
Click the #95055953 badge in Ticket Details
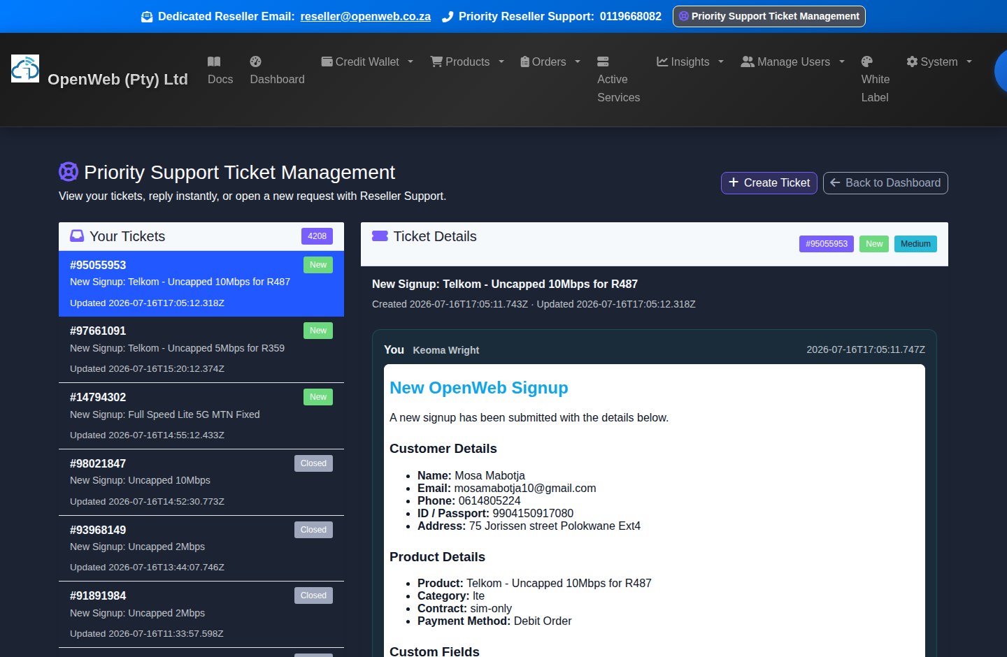[x=827, y=244]
